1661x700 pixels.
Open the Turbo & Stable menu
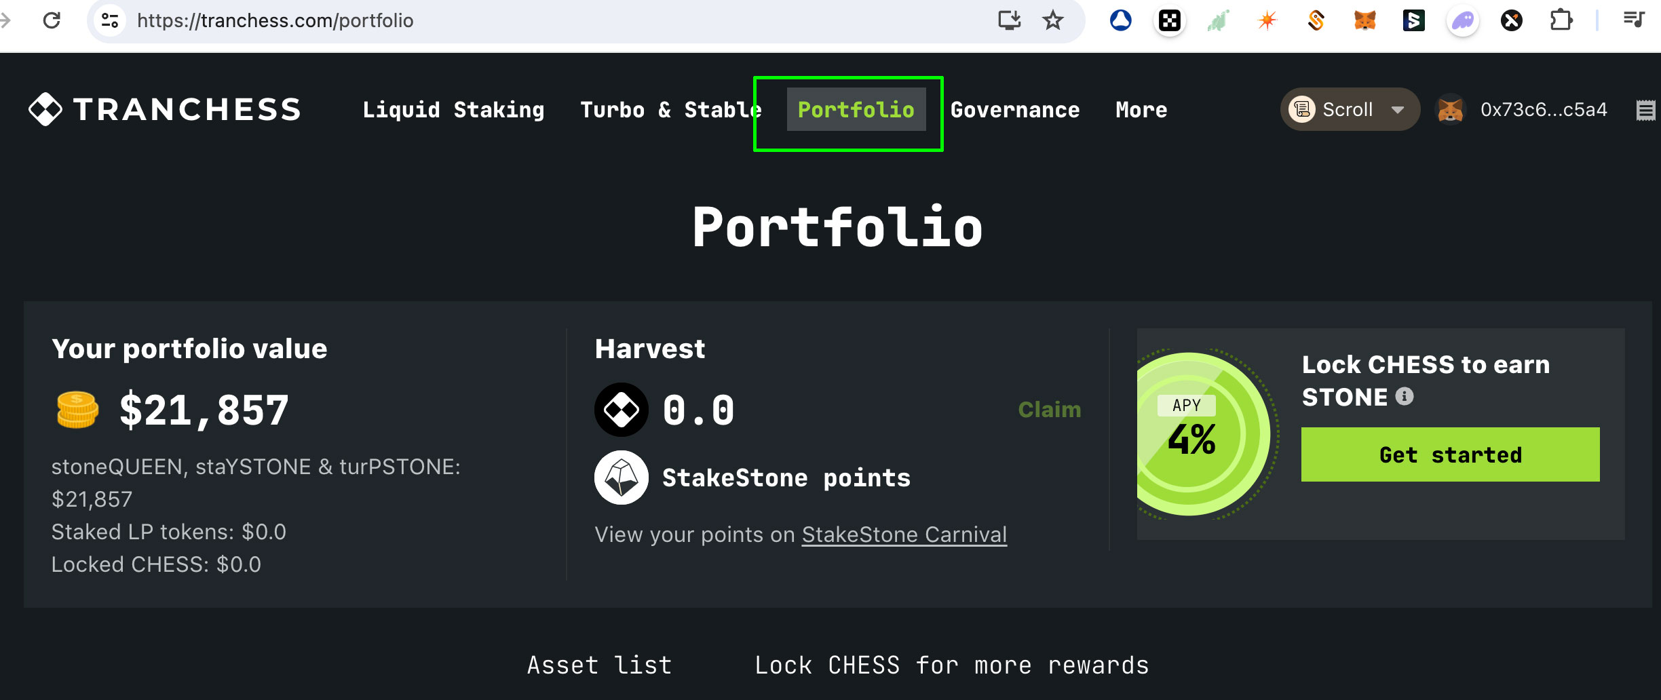671,110
